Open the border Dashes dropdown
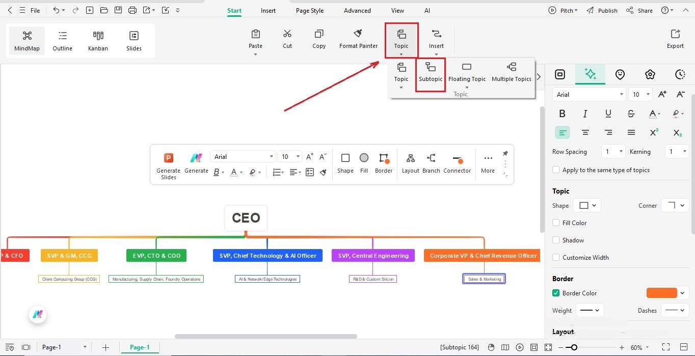 pos(675,310)
